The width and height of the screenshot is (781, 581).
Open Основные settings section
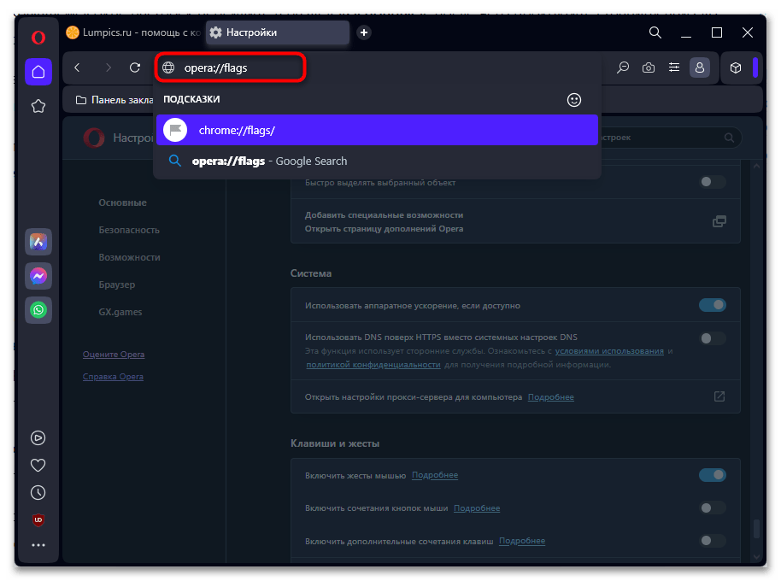122,202
